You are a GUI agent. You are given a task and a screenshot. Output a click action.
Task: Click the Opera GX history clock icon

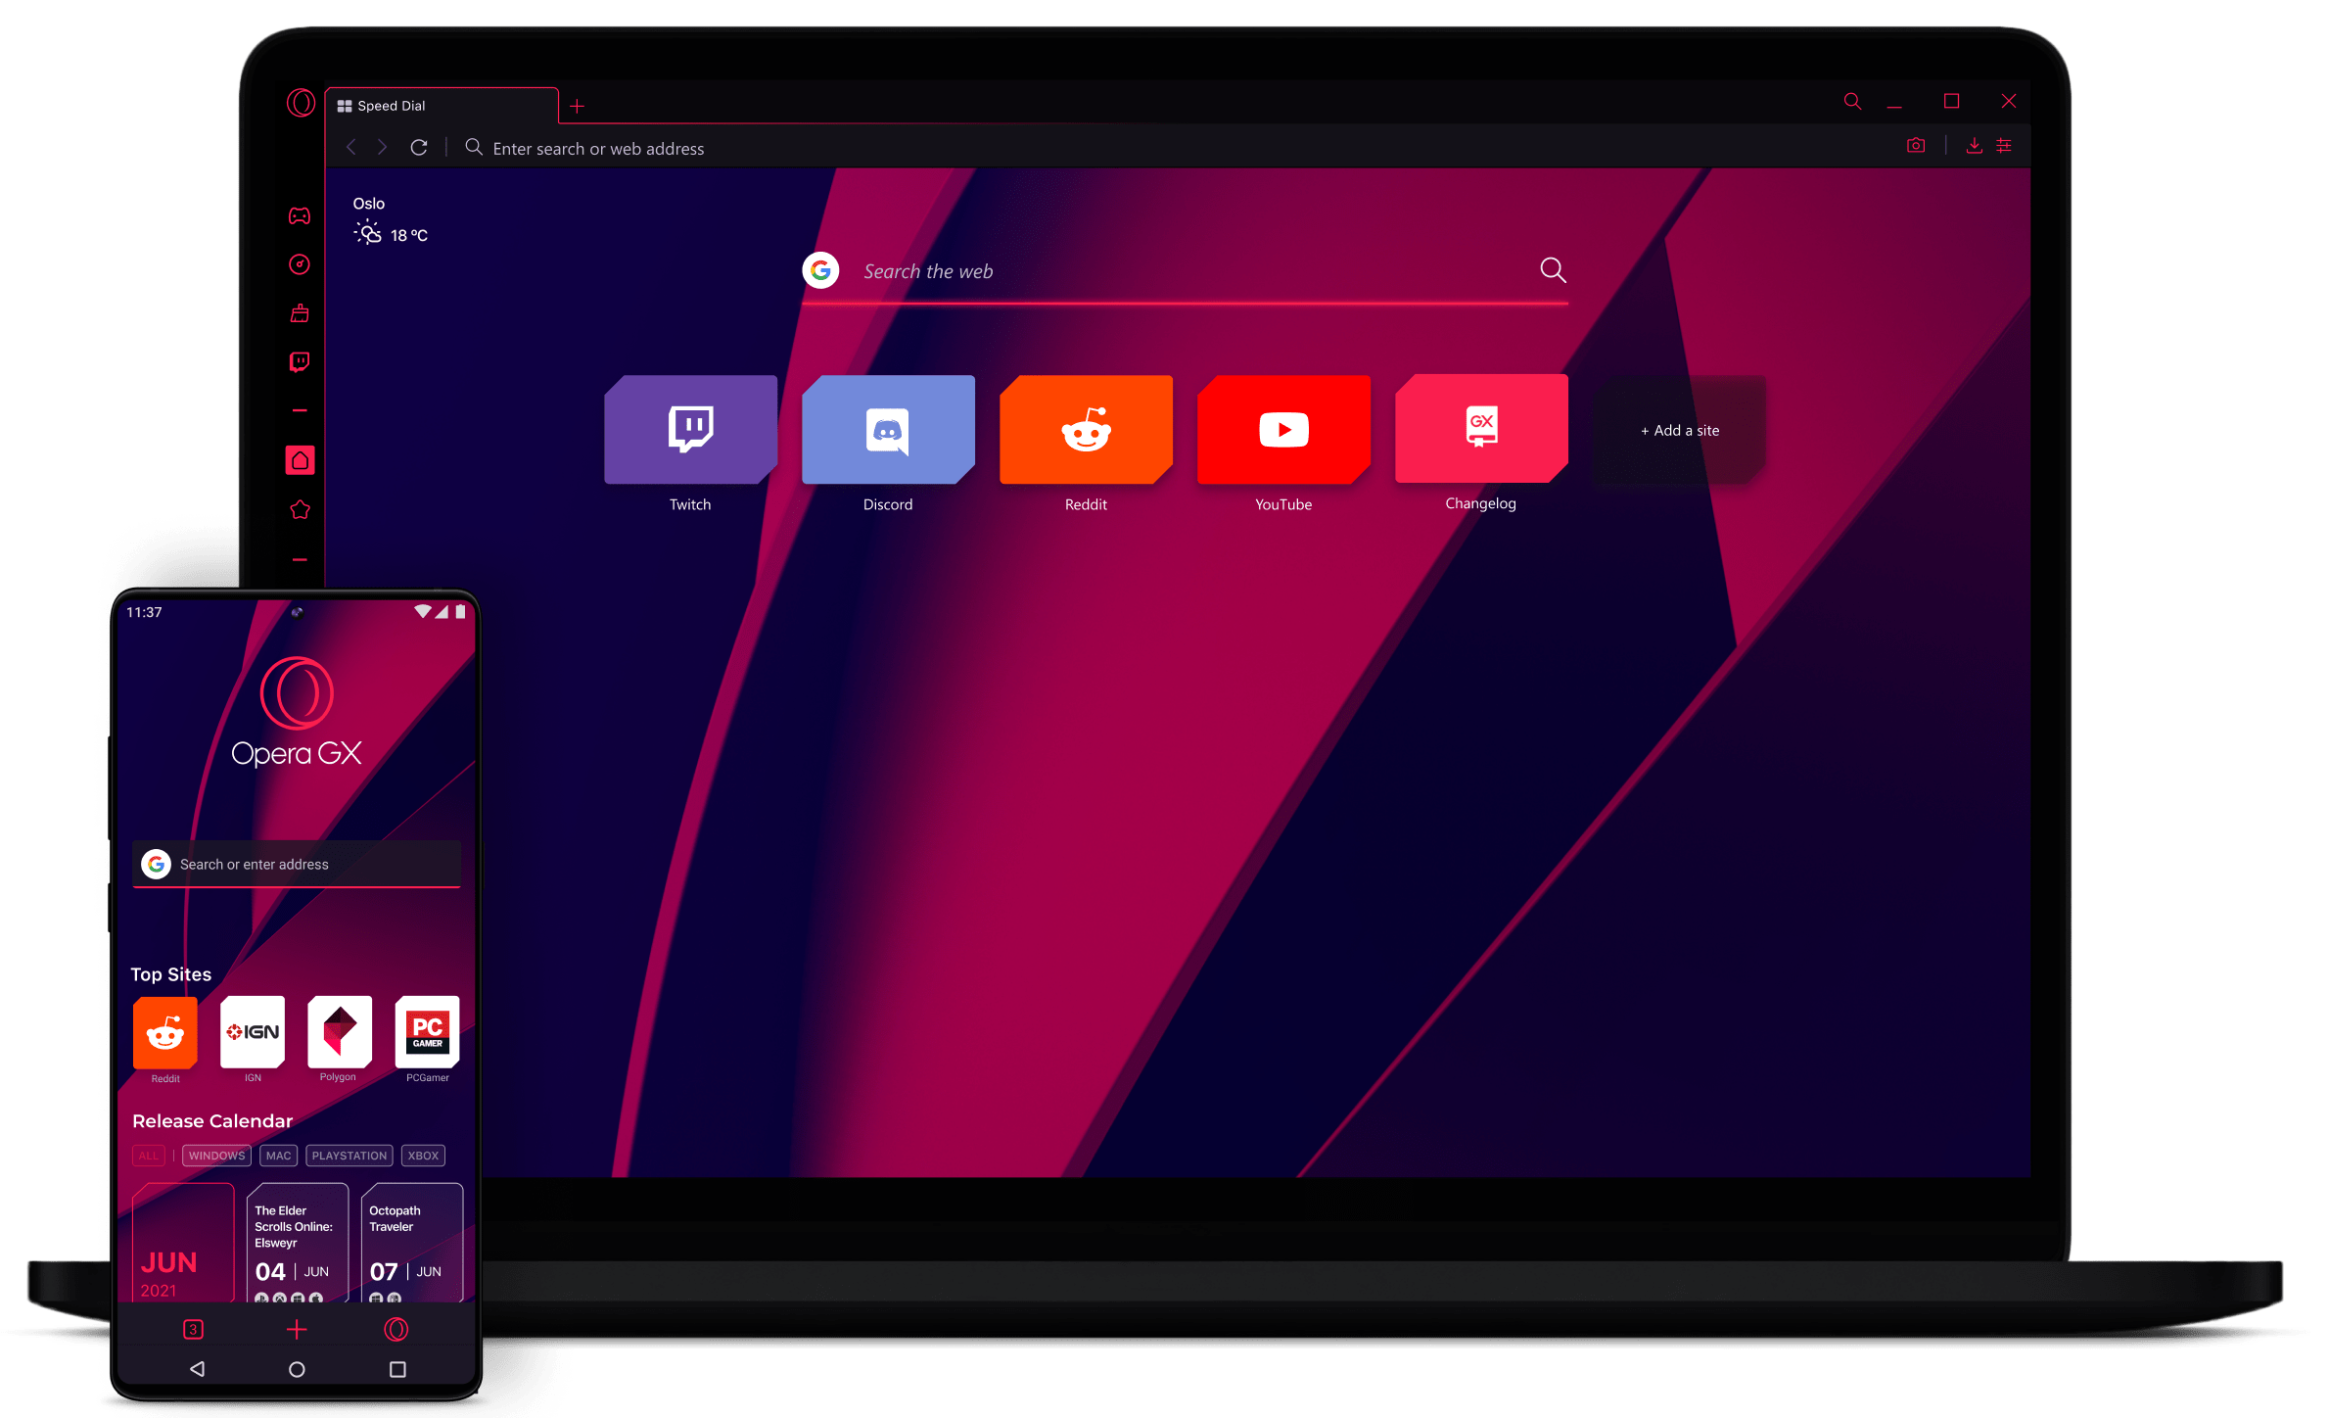[298, 263]
